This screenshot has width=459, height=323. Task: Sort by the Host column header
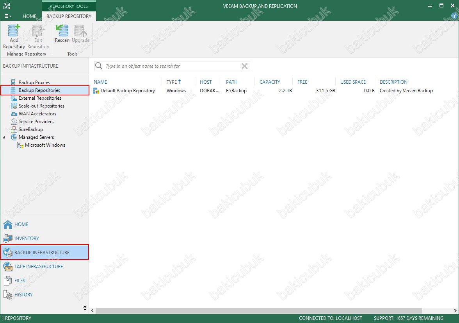pos(206,82)
